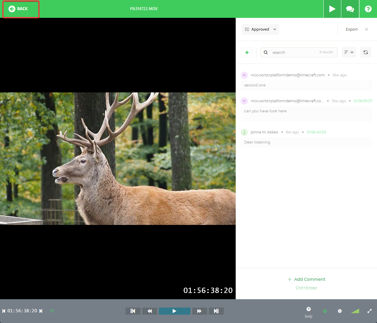
Task: Toggle the TC timecode mode
Action: coord(52,311)
